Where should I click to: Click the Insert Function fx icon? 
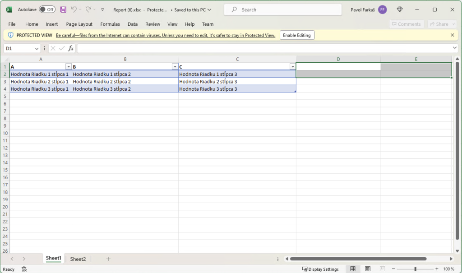(x=71, y=48)
